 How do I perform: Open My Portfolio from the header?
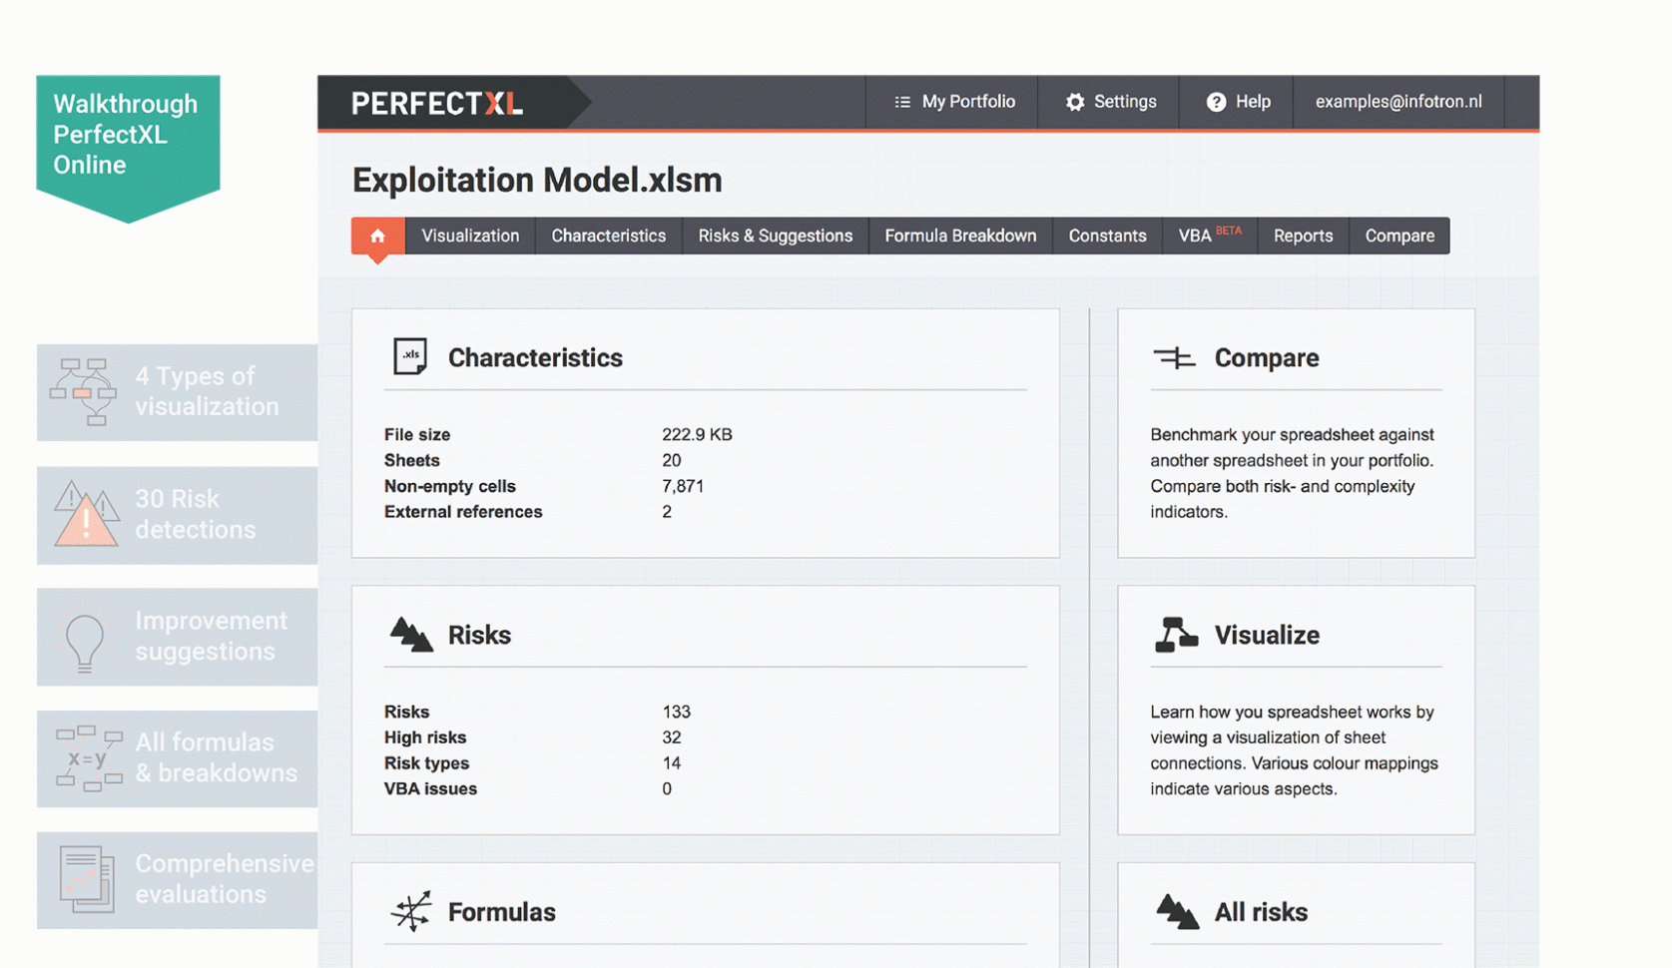coord(954,102)
